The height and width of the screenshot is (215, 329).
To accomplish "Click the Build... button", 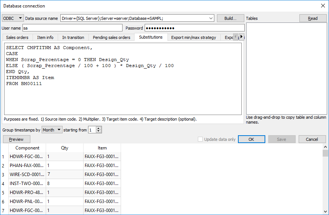I will [230, 18].
